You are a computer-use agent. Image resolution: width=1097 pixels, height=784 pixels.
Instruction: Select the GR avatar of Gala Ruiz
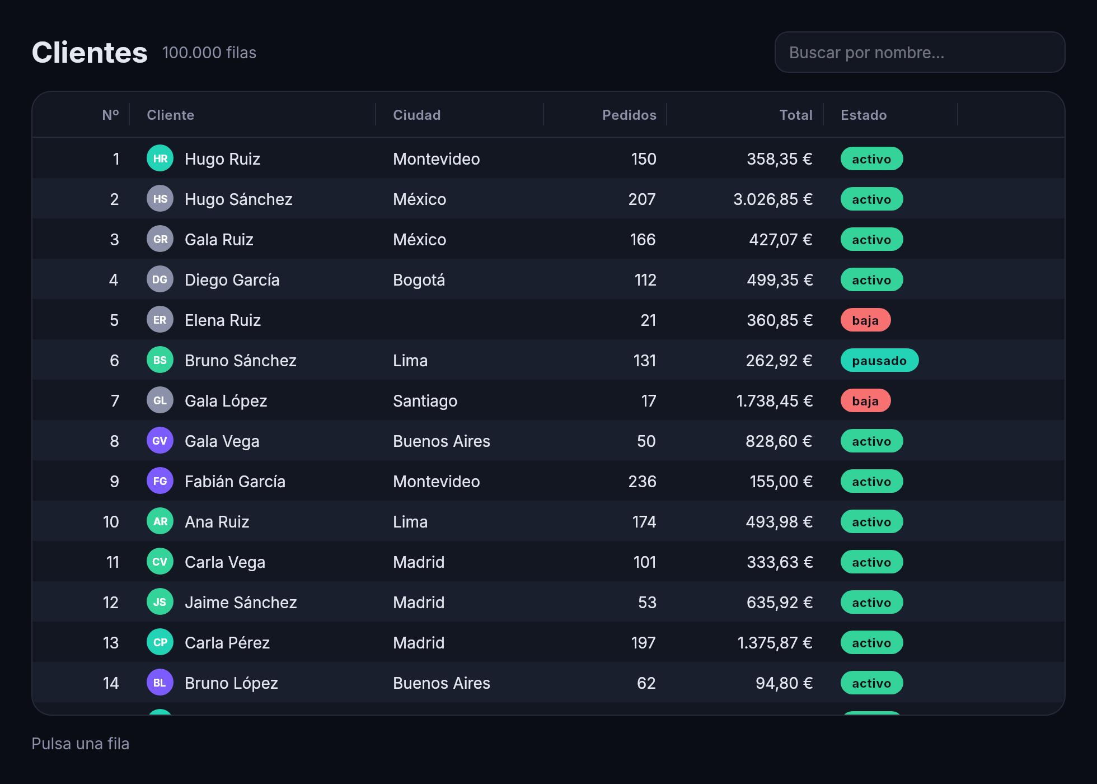pos(160,239)
